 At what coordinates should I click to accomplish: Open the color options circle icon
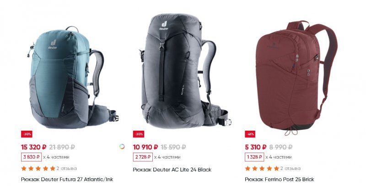click(x=122, y=147)
